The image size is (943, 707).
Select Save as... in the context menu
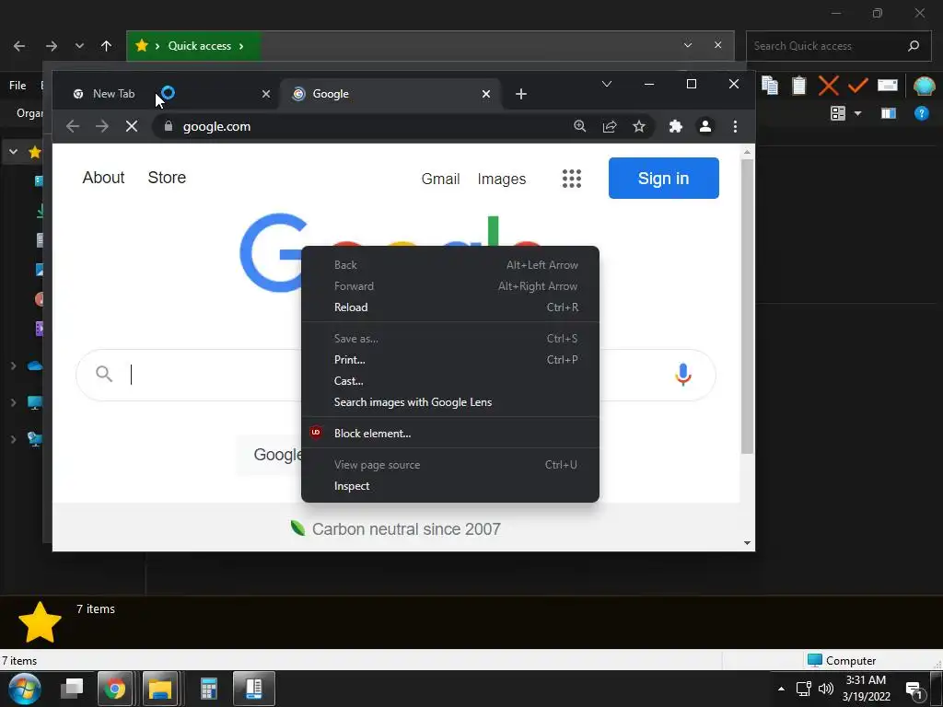click(449, 339)
